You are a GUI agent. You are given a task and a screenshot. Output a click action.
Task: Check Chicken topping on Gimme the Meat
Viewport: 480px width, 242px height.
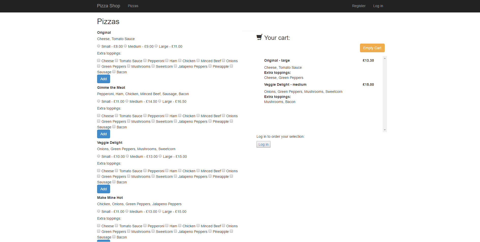pos(180,116)
